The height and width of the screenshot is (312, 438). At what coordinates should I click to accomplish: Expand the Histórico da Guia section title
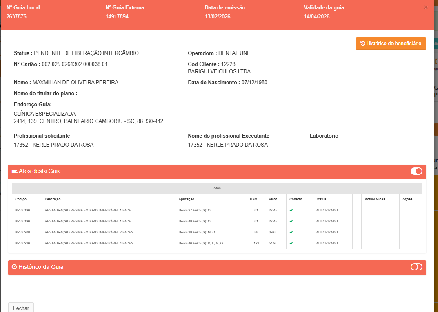pos(41,267)
